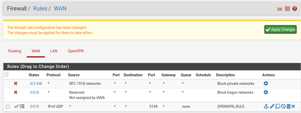Click the anchor icon on OPENVPN_RULE

click(x=266, y=106)
